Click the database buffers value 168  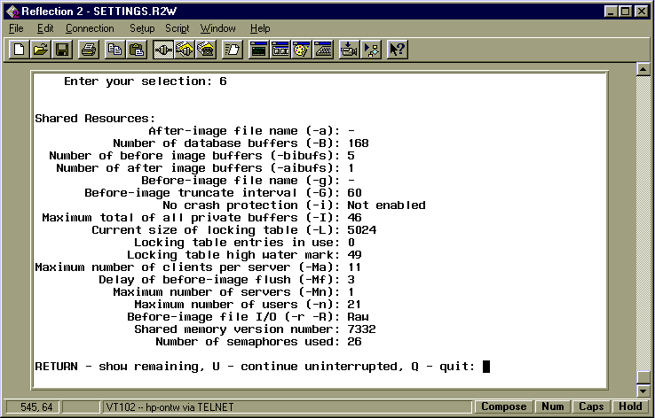tap(358, 143)
